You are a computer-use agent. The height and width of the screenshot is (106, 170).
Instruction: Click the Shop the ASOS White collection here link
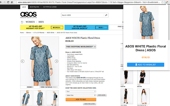coord(81,88)
